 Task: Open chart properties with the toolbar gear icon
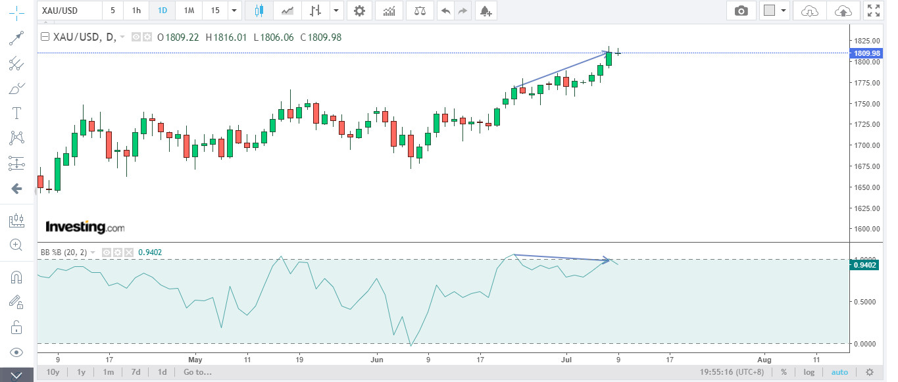pos(359,11)
